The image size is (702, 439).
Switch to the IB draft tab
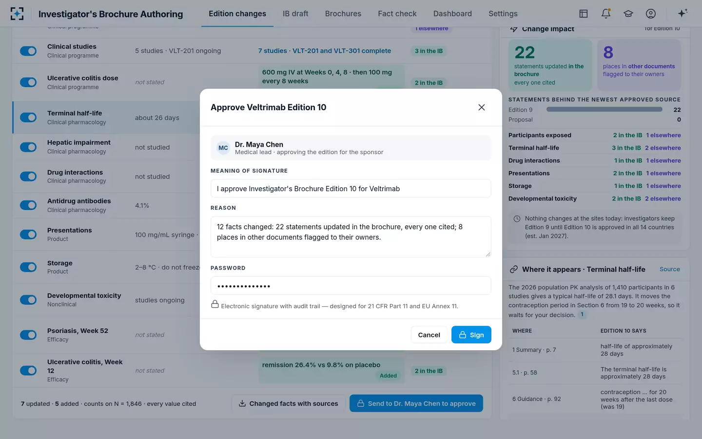[295, 14]
